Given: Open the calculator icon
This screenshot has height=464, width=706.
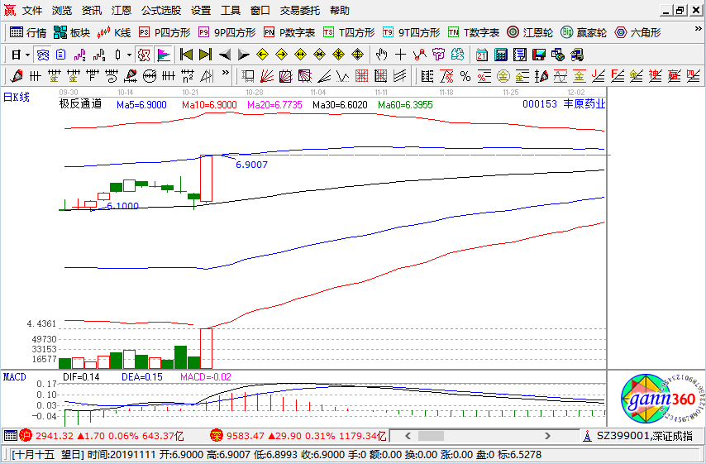Looking at the screenshot, I should pyautogui.click(x=501, y=55).
